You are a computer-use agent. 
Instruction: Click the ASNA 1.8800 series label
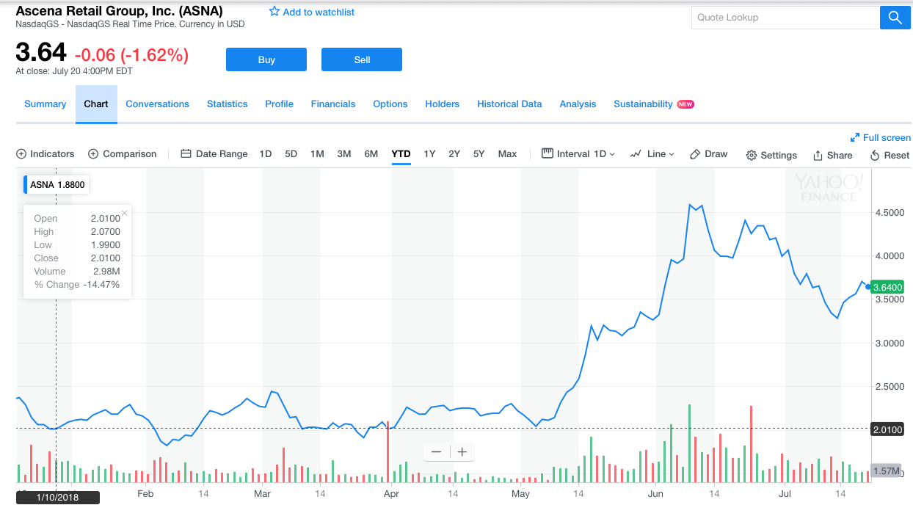(57, 185)
